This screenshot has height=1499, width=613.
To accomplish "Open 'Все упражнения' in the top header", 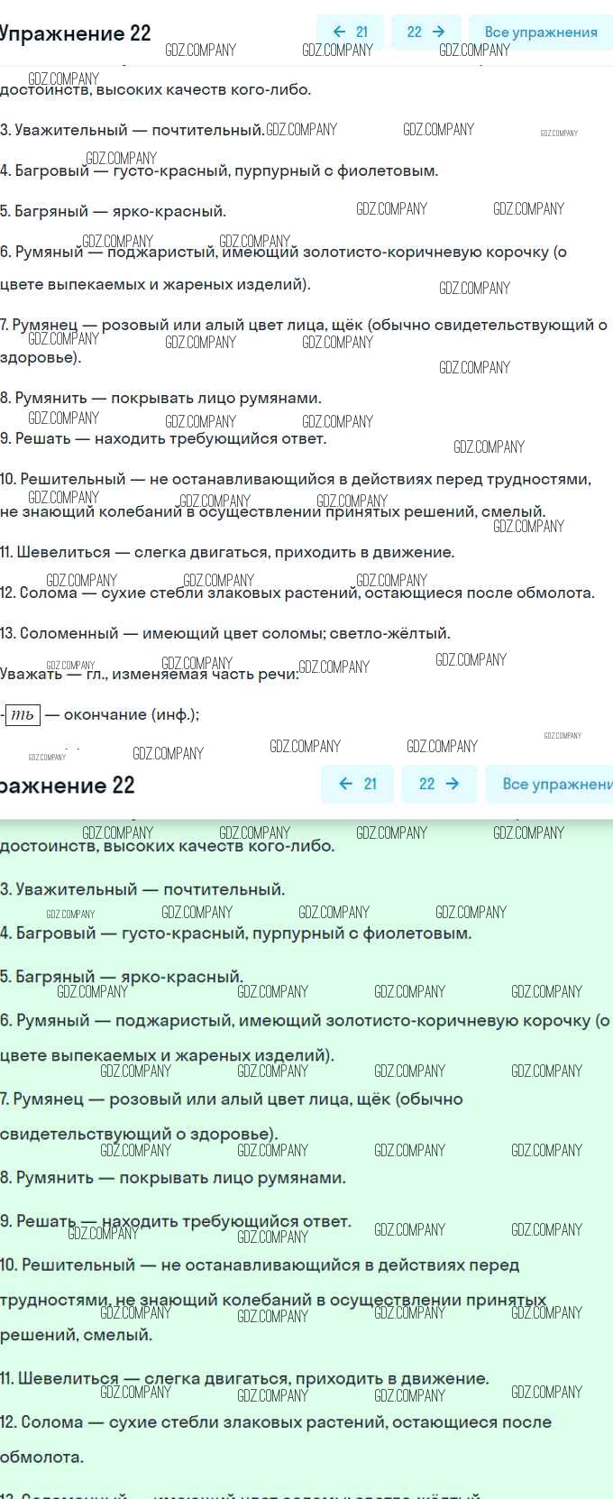I will 540,32.
